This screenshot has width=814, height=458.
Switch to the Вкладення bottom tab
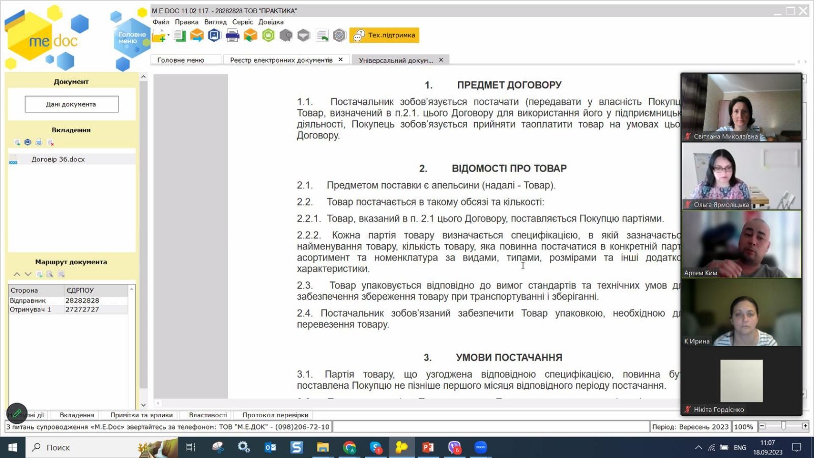pyautogui.click(x=77, y=415)
